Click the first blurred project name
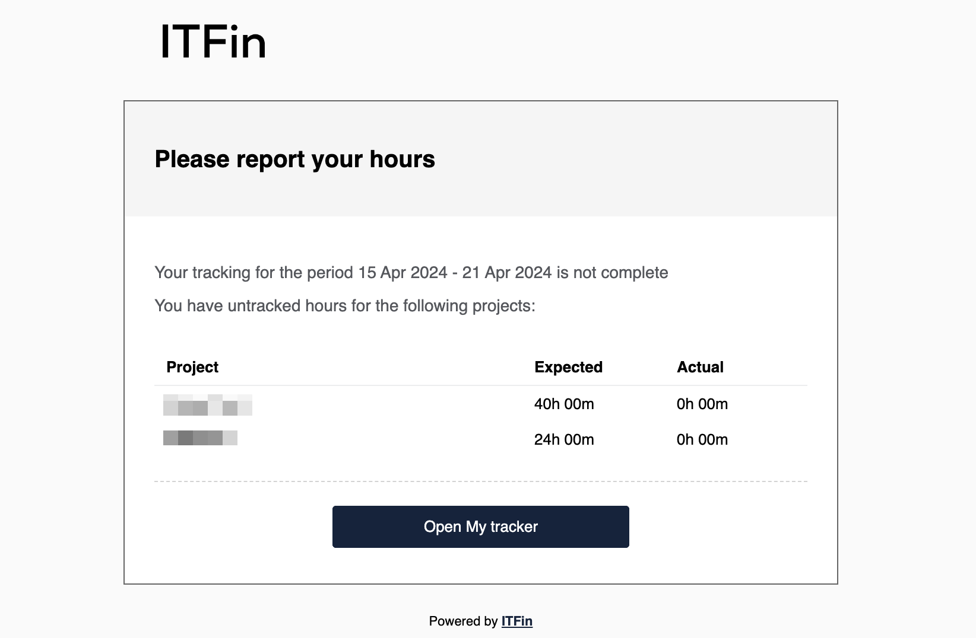 coord(208,404)
